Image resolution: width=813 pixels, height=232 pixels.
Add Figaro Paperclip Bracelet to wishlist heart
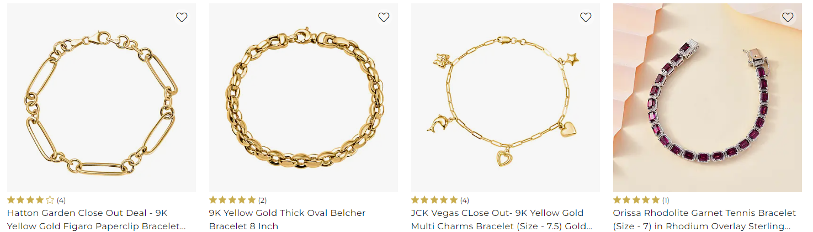tap(182, 17)
